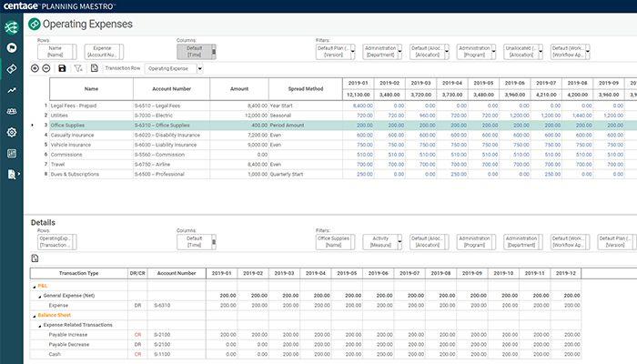Click the Payable Increase transaction row
This screenshot has height=364, width=637.
click(x=68, y=335)
